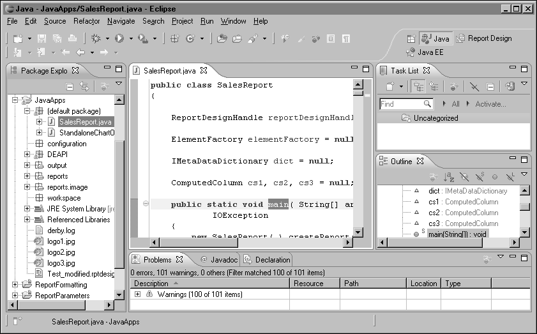Switch to the Declaration tab

(x=267, y=260)
